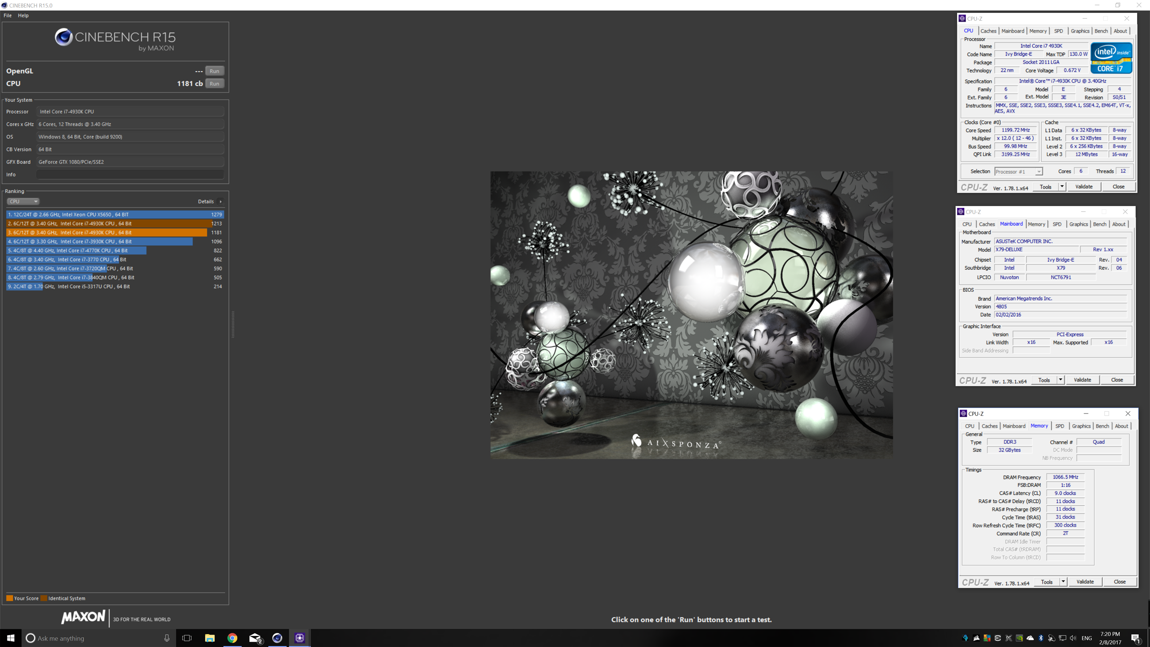The image size is (1150, 647).
Task: Select About tab in bottom CPU-Z window
Action: (x=1121, y=426)
